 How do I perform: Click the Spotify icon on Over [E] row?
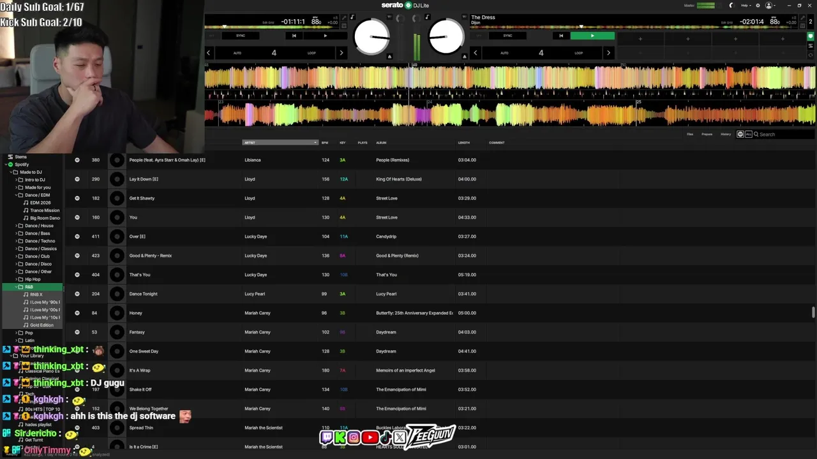[x=77, y=237]
